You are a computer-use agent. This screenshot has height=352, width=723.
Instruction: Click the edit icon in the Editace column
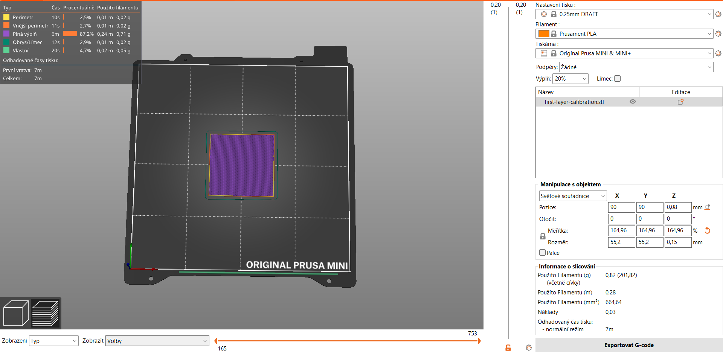[680, 102]
